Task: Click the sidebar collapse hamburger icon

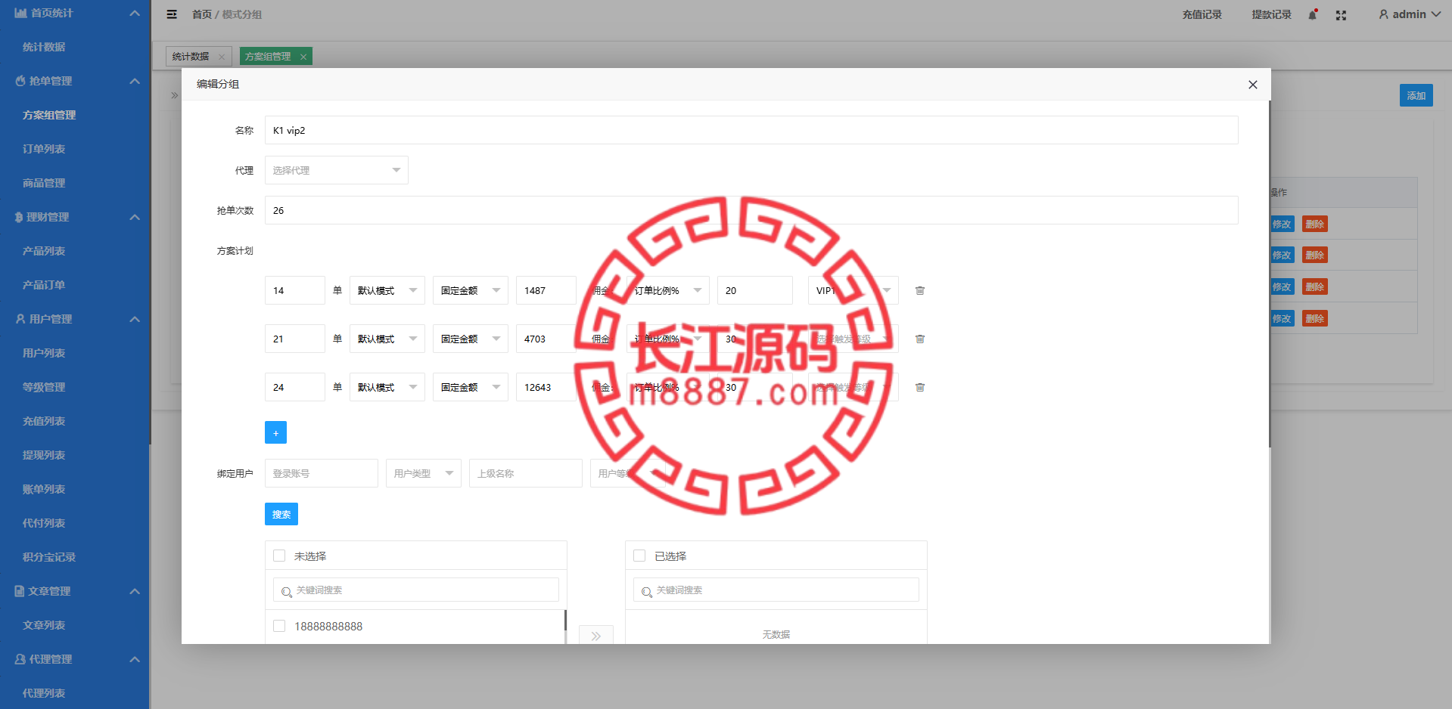Action: tap(172, 14)
